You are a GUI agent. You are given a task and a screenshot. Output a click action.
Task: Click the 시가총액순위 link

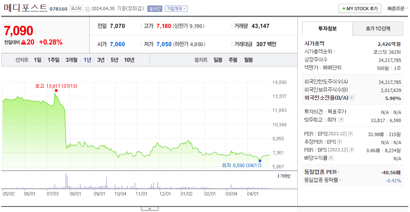point(318,52)
